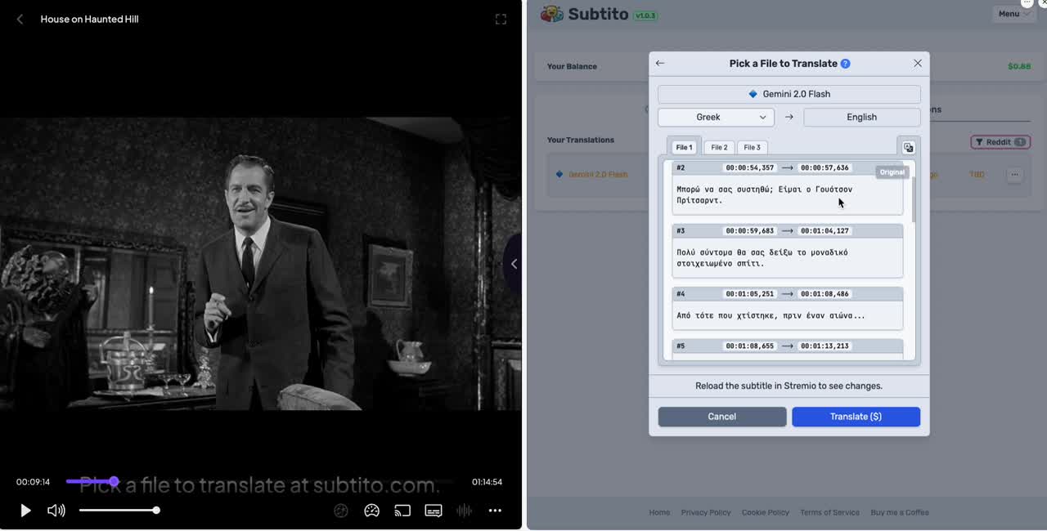Expand the Menu dropdown at top right

(x=1013, y=13)
